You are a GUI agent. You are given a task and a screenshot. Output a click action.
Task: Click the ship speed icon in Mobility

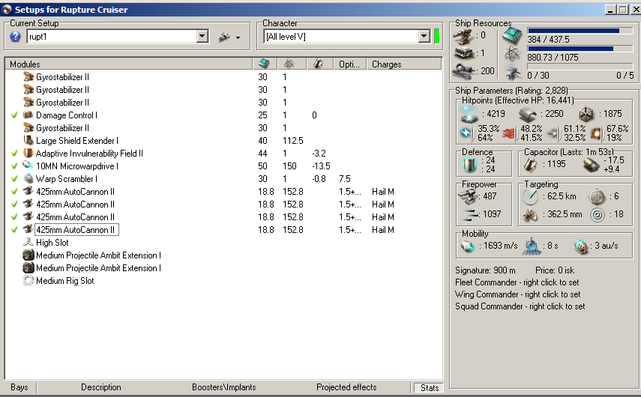tap(469, 246)
